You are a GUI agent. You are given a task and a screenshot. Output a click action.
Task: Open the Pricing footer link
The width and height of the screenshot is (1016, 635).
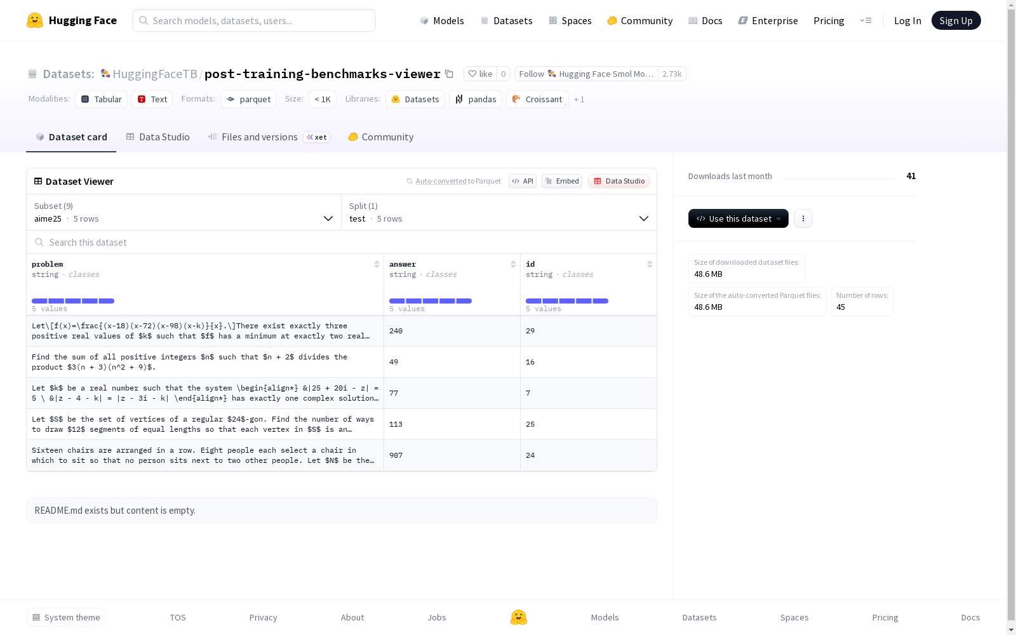885,617
